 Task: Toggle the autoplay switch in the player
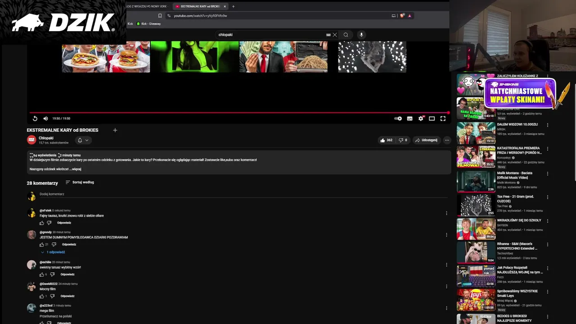click(x=398, y=118)
